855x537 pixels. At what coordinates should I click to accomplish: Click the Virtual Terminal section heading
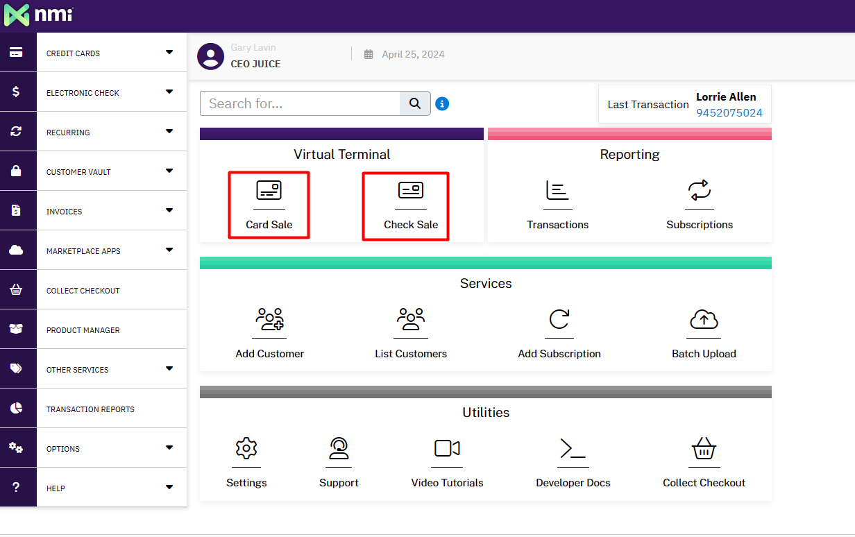[x=341, y=154]
